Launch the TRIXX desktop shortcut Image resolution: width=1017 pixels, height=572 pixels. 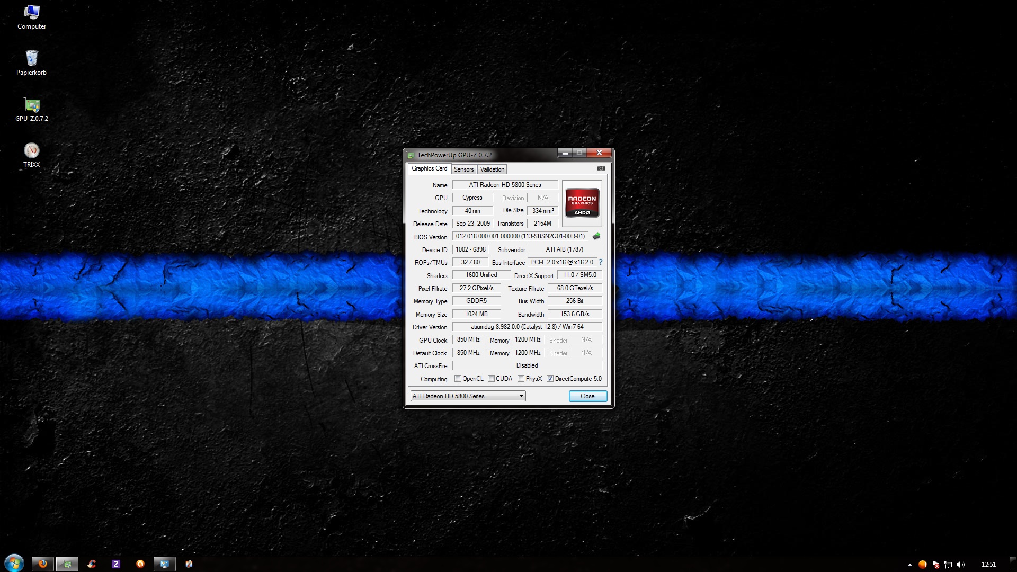31,155
